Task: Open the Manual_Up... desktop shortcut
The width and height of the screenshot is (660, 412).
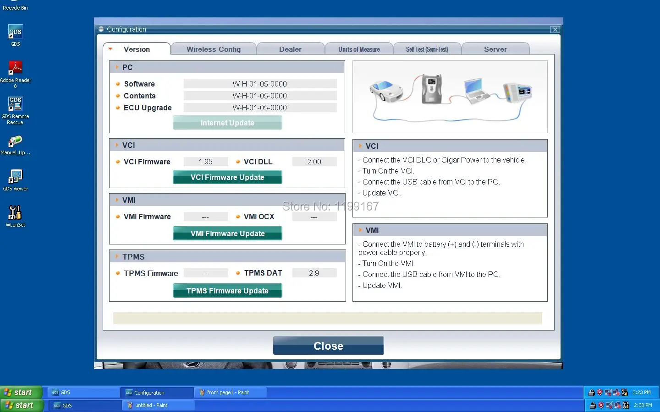Action: coord(15,141)
